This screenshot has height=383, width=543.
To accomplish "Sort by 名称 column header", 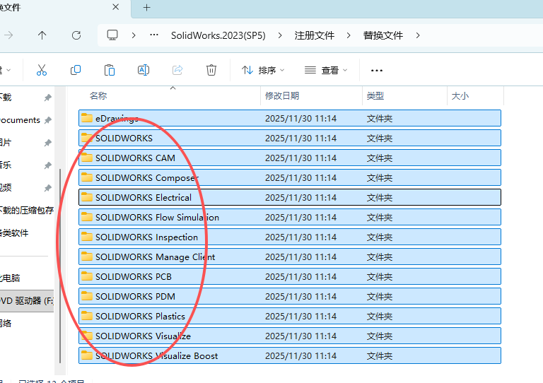I will click(x=98, y=96).
